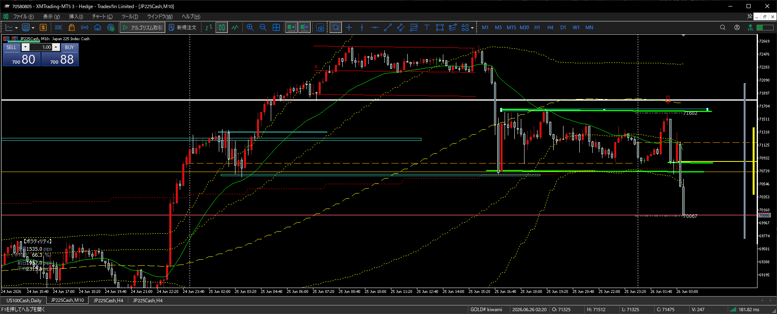This screenshot has width=777, height=314.
Task: Insert a text label
Action: [x=427, y=28]
